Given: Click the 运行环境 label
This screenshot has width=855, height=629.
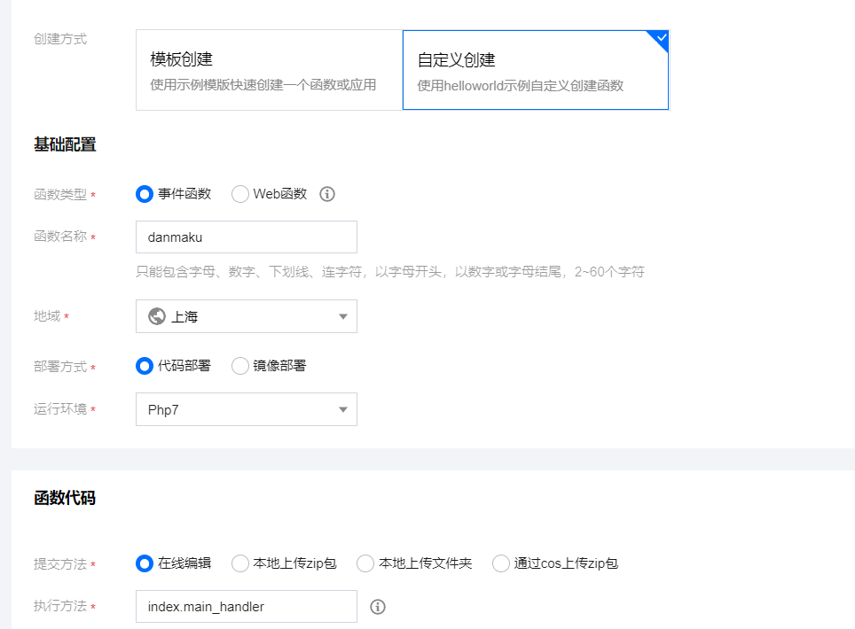Looking at the screenshot, I should 60,409.
